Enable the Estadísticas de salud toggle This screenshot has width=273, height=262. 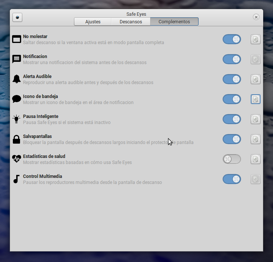pos(231,159)
